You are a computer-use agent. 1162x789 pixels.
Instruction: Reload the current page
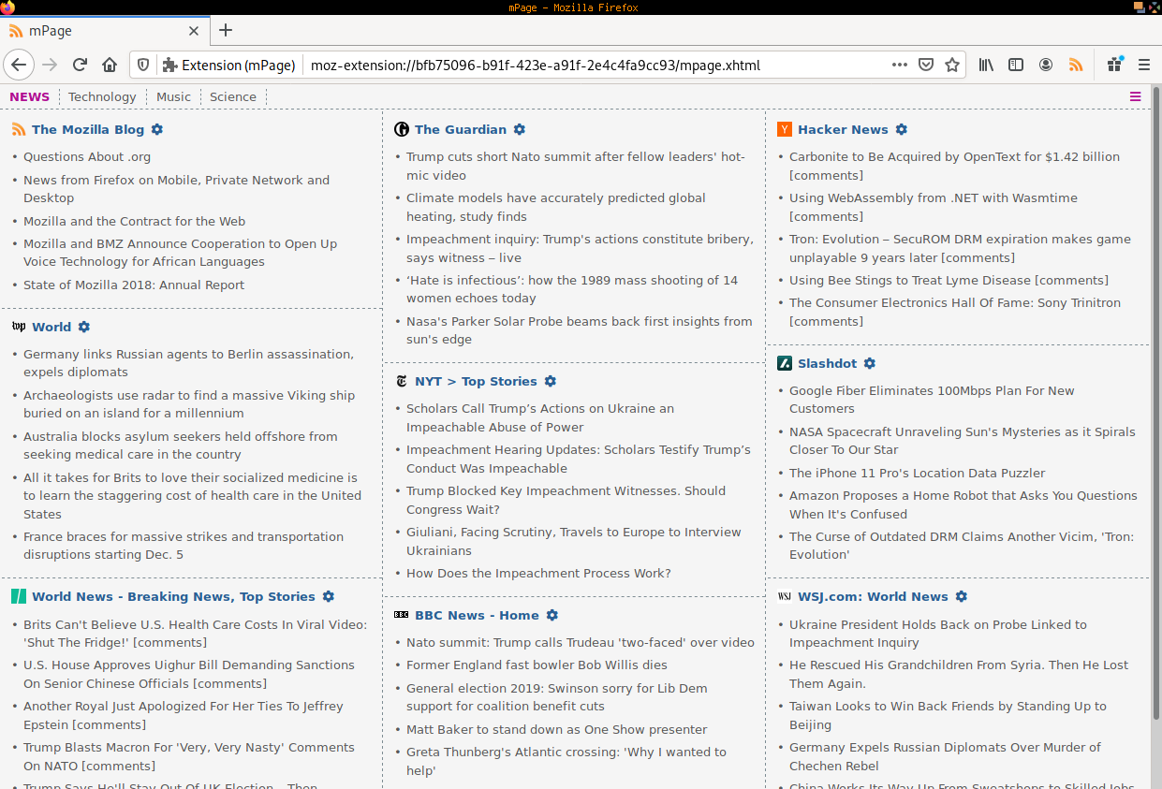coord(80,65)
